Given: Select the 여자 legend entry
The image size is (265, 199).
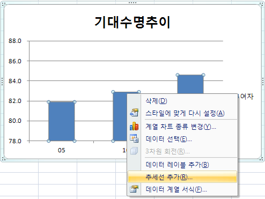Looking at the screenshot, I should coord(247,97).
